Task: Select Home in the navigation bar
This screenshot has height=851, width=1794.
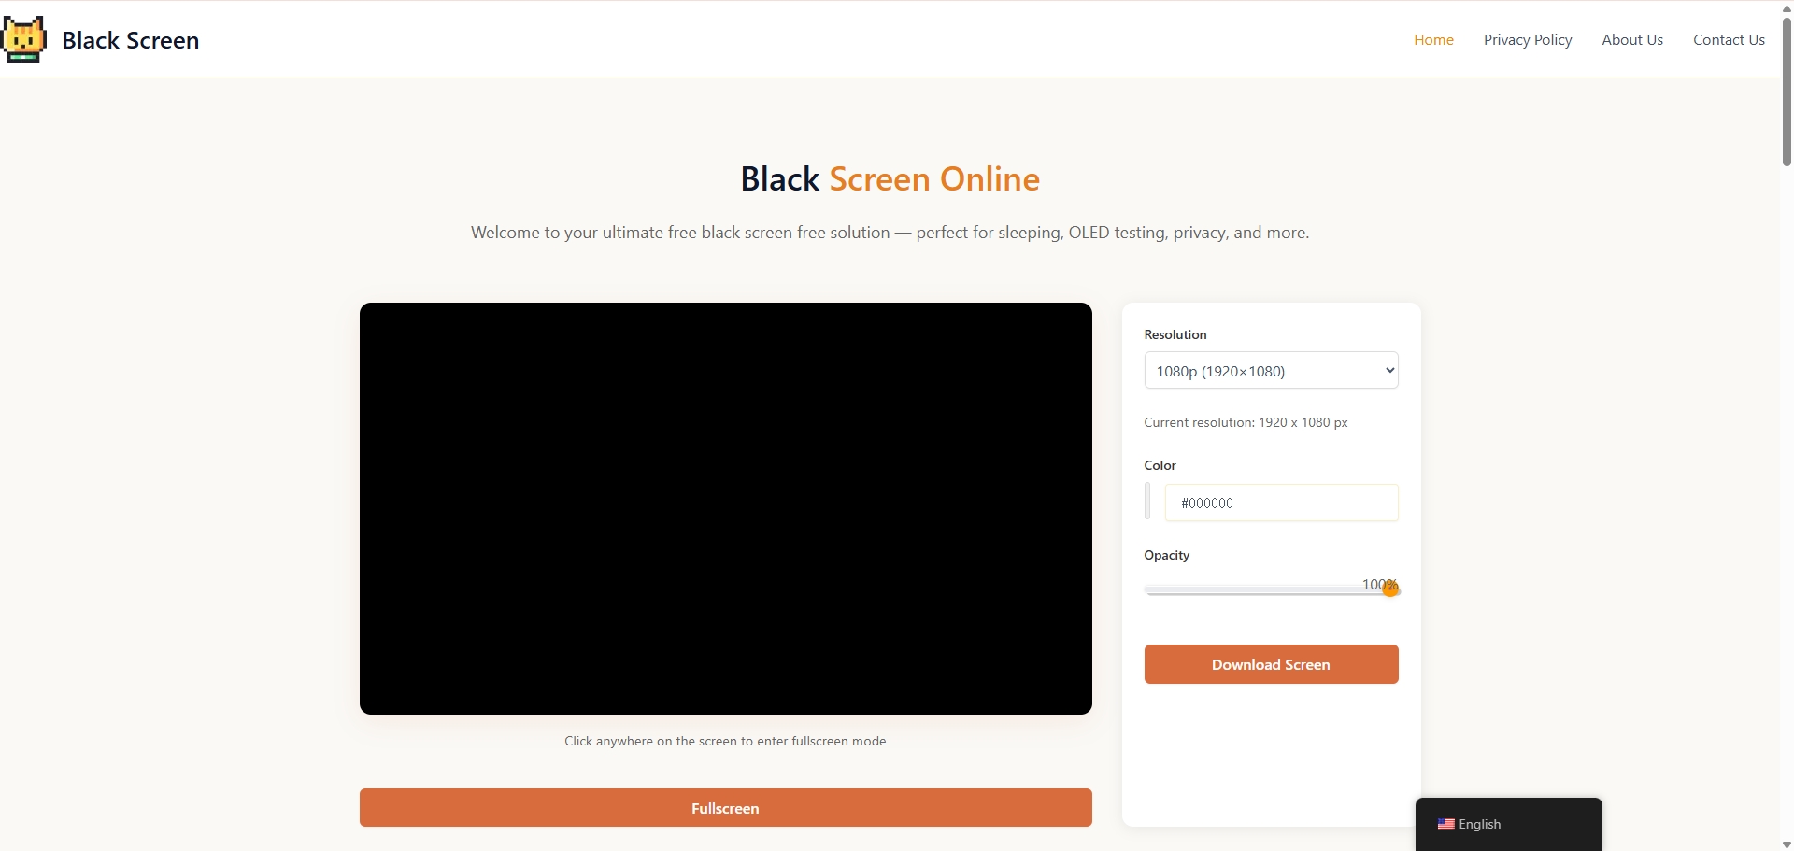Action: tap(1433, 39)
